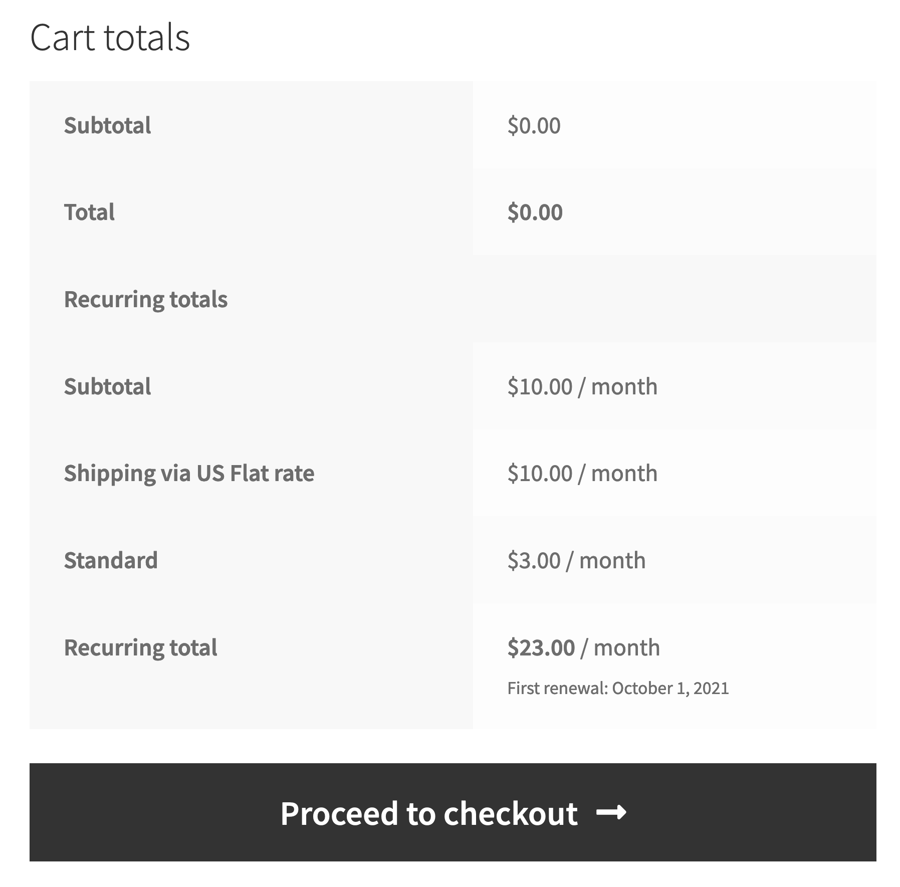Select the Shipping via US Flat rate label
This screenshot has height=887, width=900.
[189, 473]
